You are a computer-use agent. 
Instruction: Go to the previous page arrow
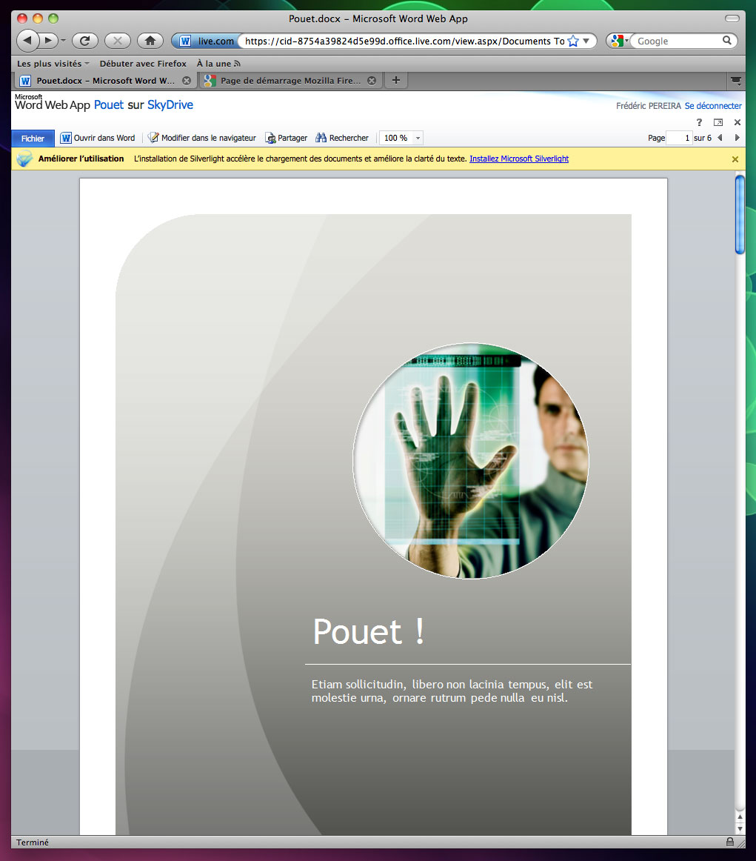pos(720,138)
